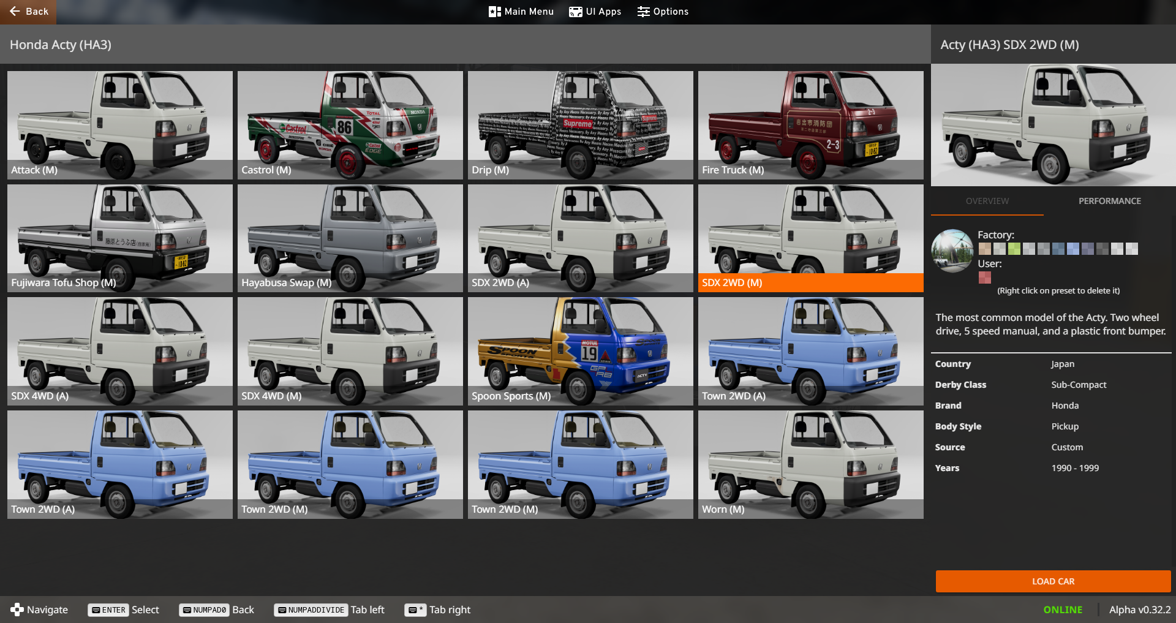Click the ENTER key Select hint
1176x623 pixels.
tap(109, 610)
